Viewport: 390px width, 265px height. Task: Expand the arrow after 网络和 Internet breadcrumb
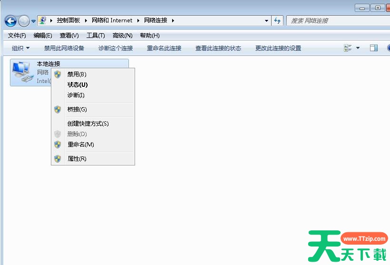click(138, 20)
